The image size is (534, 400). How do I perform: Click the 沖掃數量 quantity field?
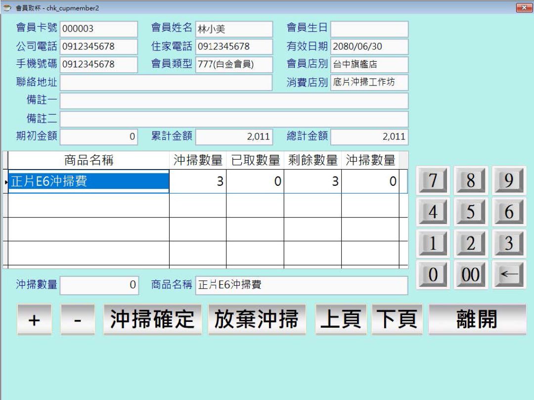pyautogui.click(x=99, y=285)
